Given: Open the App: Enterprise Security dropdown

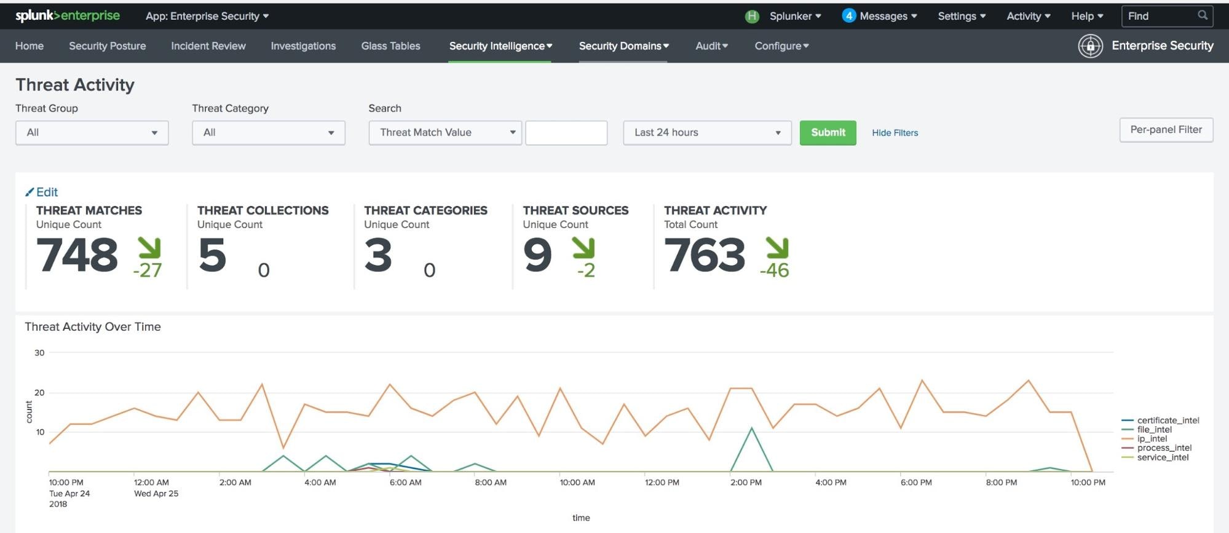Looking at the screenshot, I should point(207,16).
